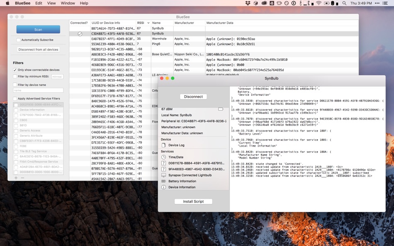Click the device name filter field
Viewport: 394px width, 246px height.
[x=38, y=90]
